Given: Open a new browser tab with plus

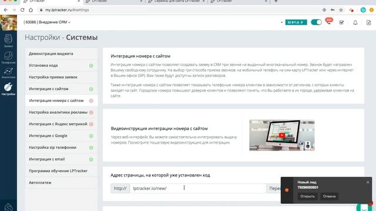Looking at the screenshot, I should point(276,1).
